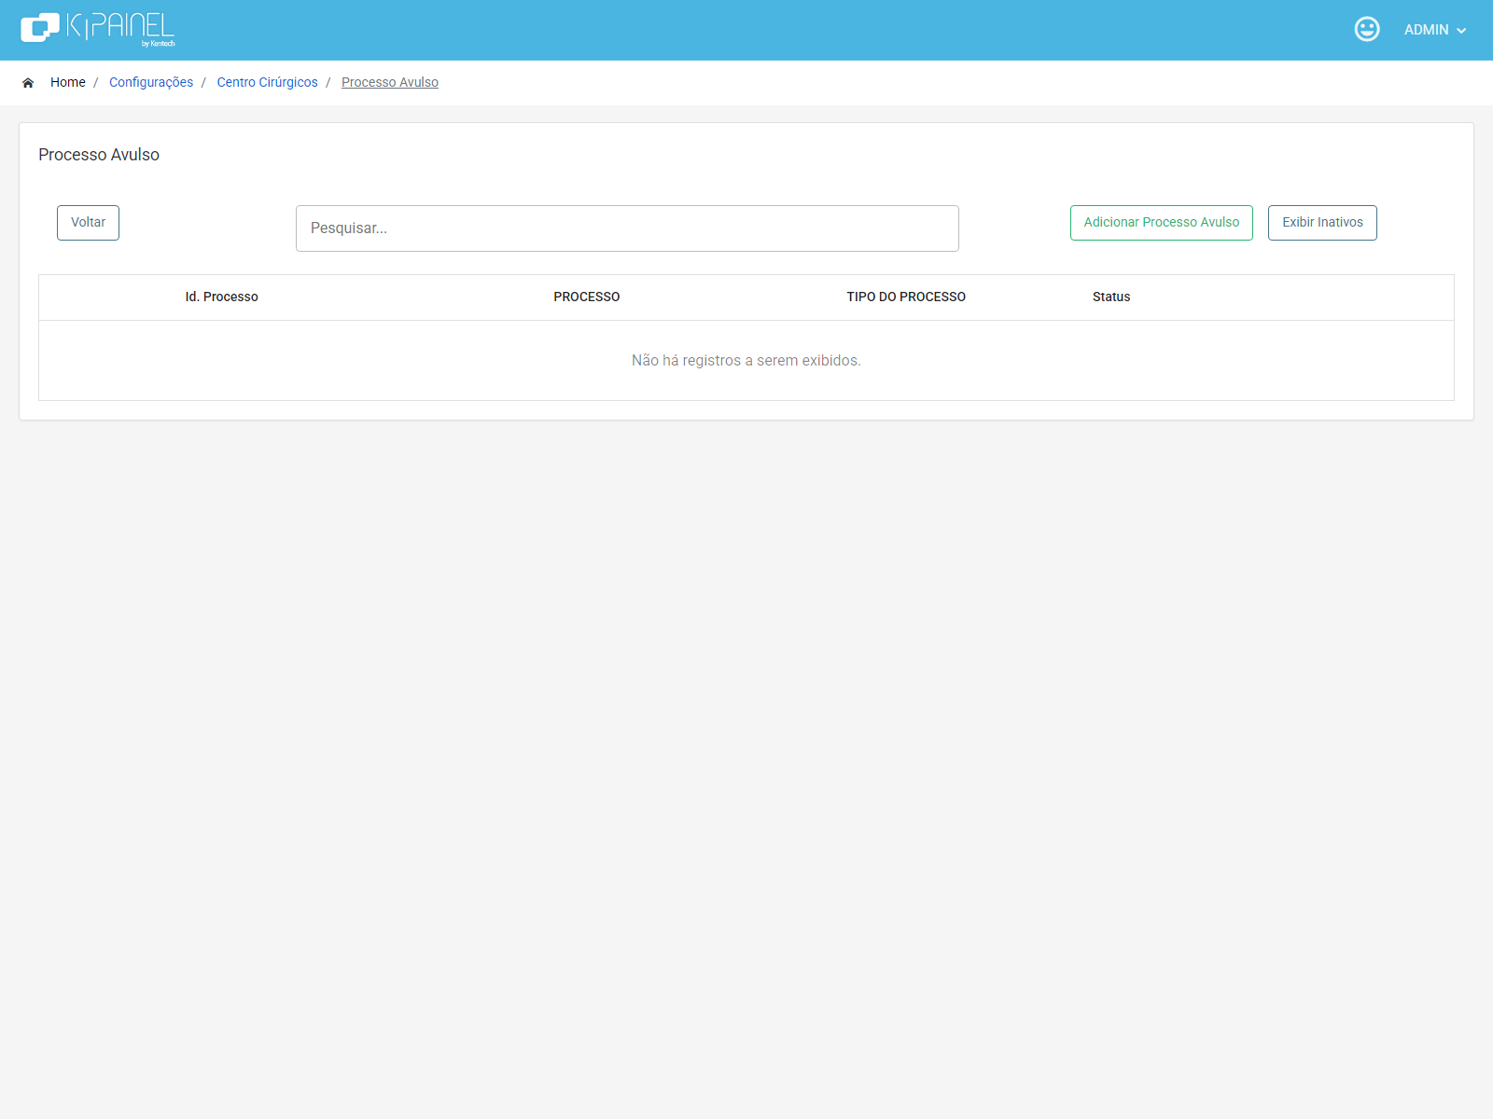Click the home icon in the breadcrumb

[x=28, y=83]
